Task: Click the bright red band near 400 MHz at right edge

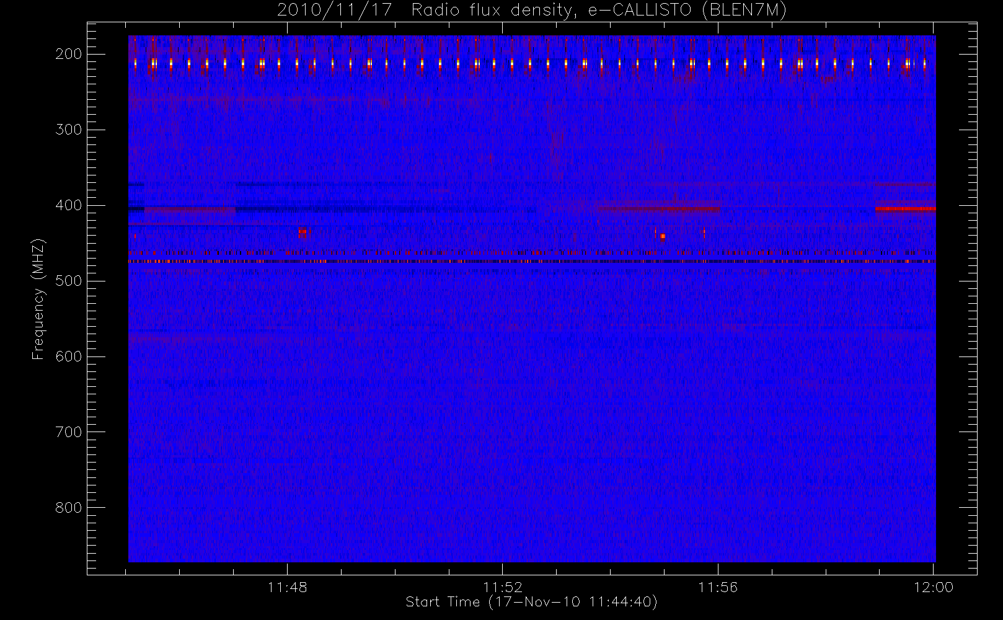Action: pyautogui.click(x=905, y=209)
